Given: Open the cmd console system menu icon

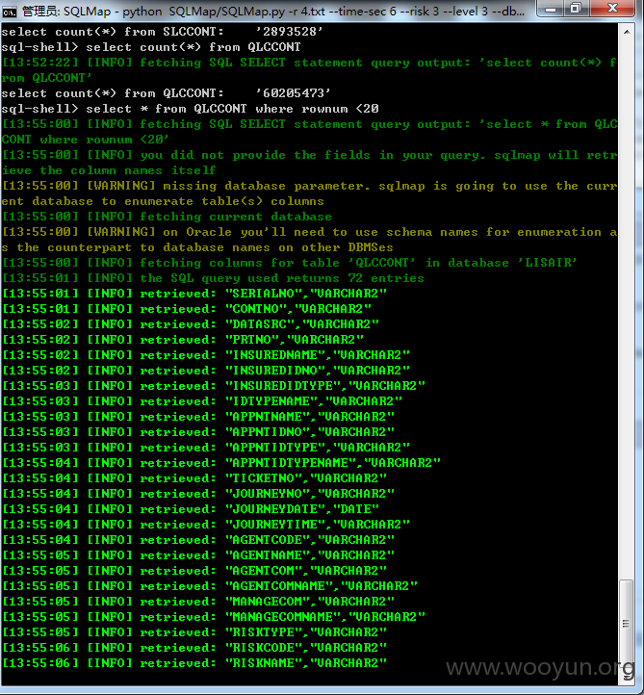Looking at the screenshot, I should (9, 12).
